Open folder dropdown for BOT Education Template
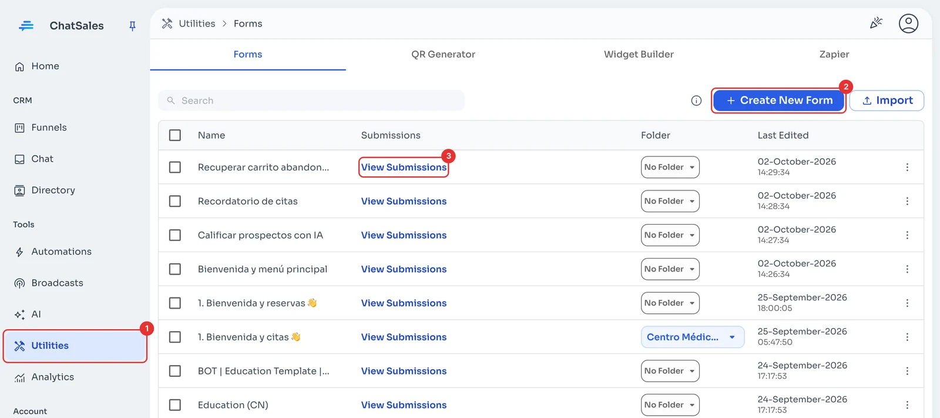The width and height of the screenshot is (940, 418). tap(670, 371)
